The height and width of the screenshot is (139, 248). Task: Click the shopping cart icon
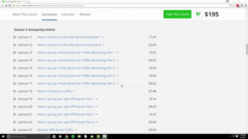(198, 14)
